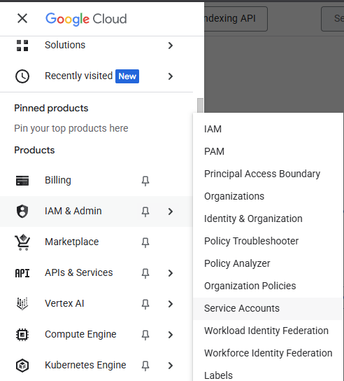Expand the Solutions submenu arrow
Screen dimensions: 344x381
click(171, 46)
